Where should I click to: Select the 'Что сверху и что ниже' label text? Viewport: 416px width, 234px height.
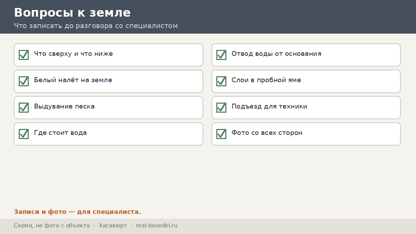73,54
